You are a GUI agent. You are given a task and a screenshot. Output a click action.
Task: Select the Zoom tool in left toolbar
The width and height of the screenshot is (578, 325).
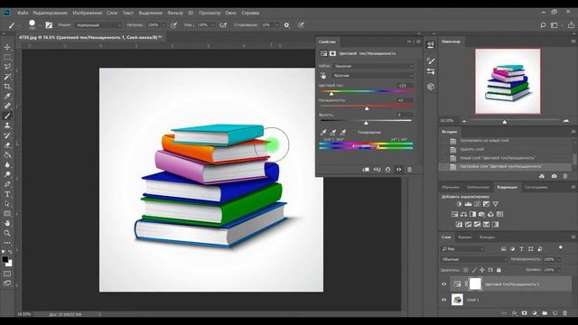coord(7,233)
